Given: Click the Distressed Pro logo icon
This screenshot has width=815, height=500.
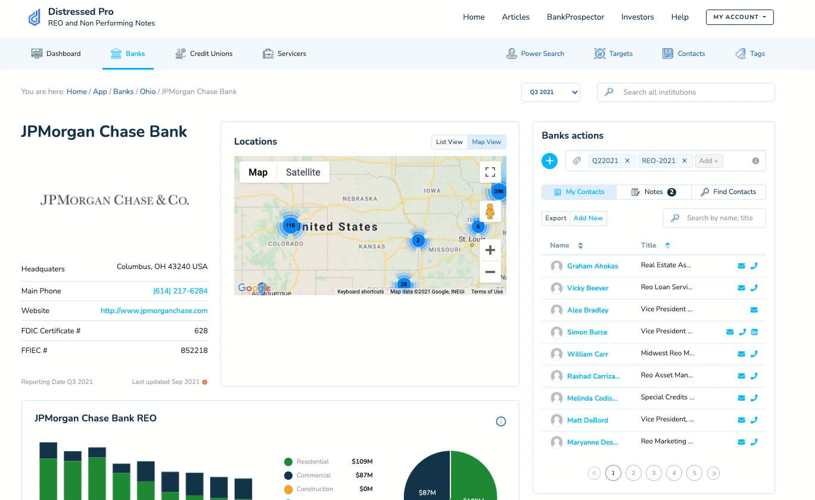Looking at the screenshot, I should 35,17.
